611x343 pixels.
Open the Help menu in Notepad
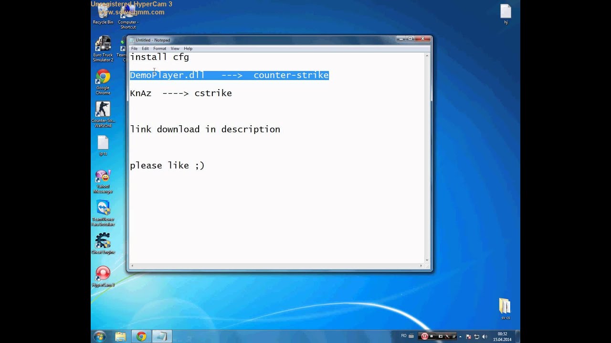click(188, 49)
